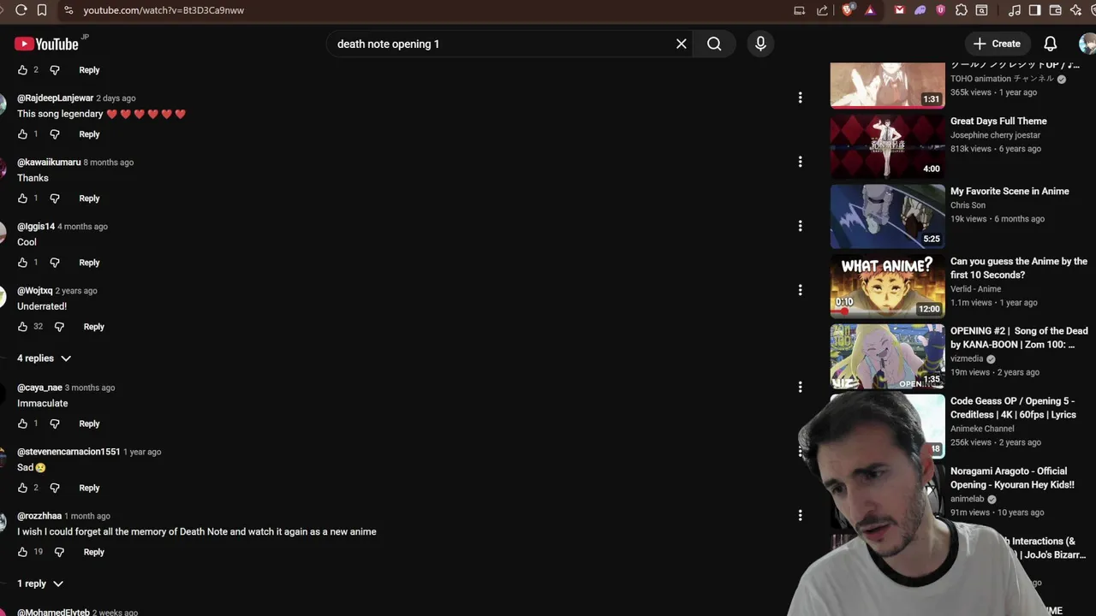This screenshot has width=1096, height=616.
Task: Bookmark this page in the address bar
Action: coord(42,10)
